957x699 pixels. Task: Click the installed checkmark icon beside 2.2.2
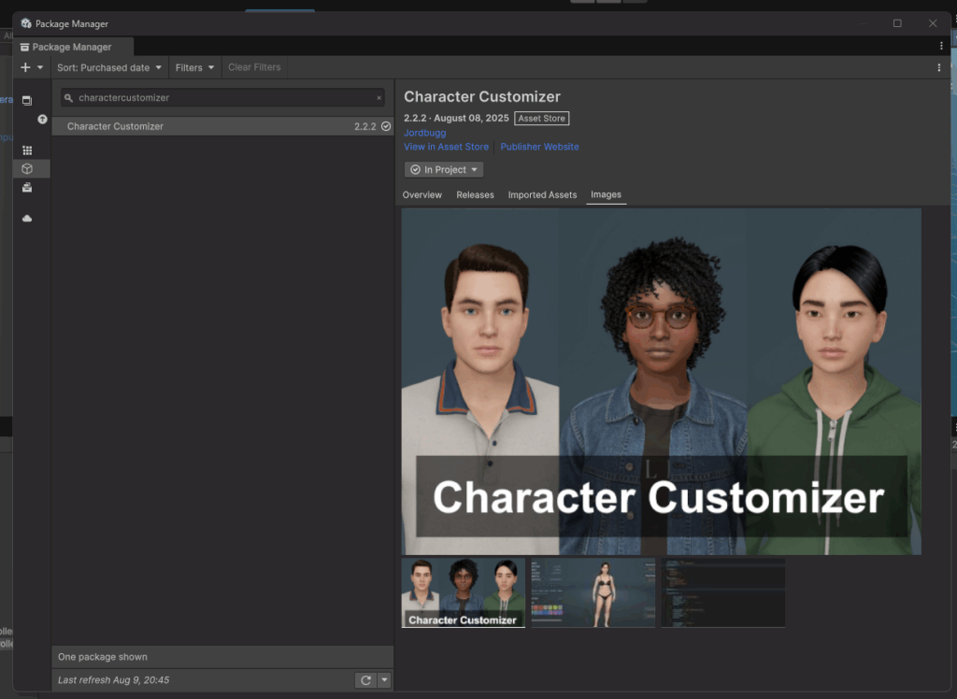[x=386, y=126]
